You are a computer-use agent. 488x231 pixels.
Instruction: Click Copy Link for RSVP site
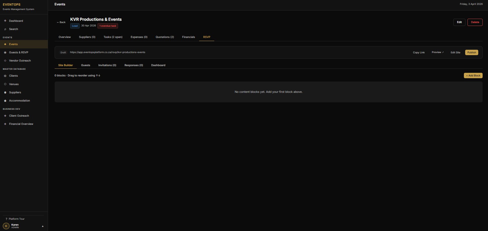(419, 53)
